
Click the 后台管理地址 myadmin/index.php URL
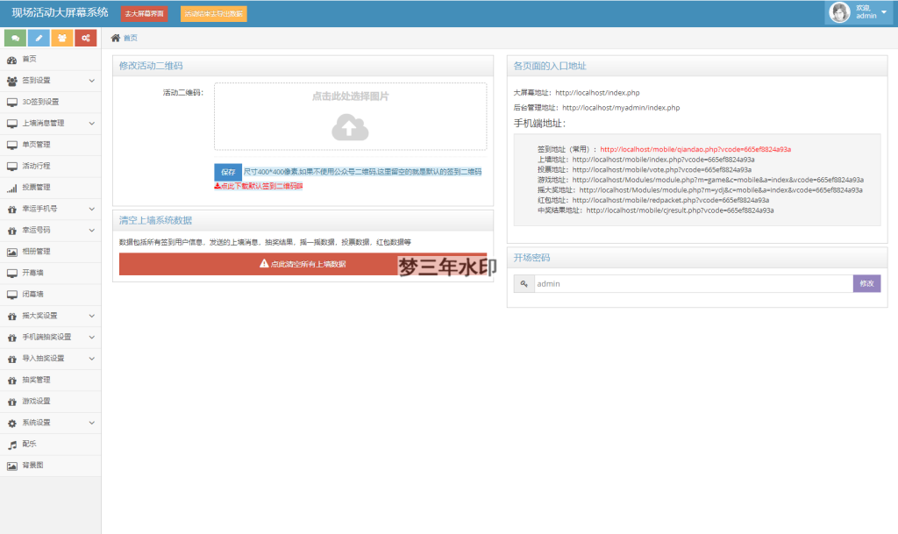pyautogui.click(x=621, y=108)
